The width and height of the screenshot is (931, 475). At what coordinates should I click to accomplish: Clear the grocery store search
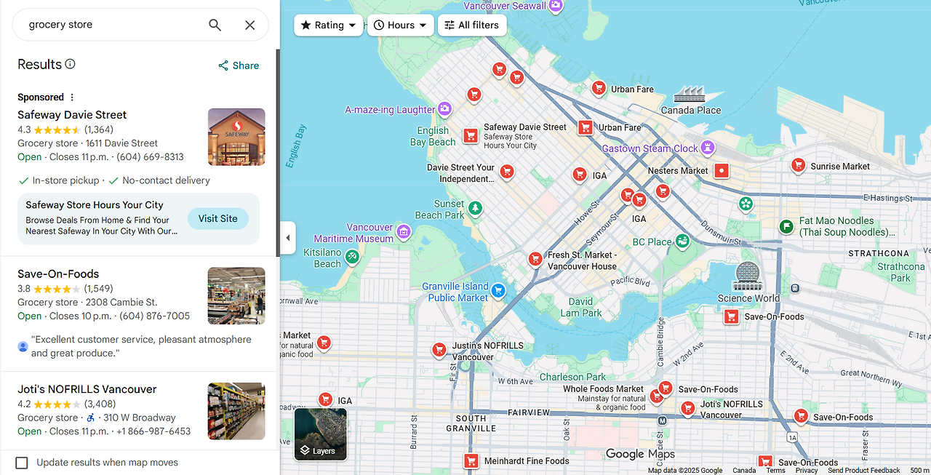[x=249, y=25]
